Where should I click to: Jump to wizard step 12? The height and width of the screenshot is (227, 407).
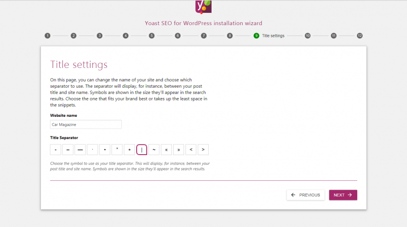[360, 36]
